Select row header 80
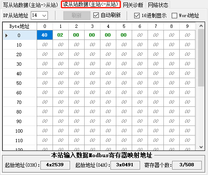Image resolution: width=208 pixels, height=175 pixels. click(20, 112)
